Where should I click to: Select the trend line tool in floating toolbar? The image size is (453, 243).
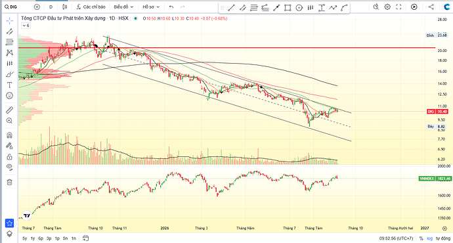231,8
